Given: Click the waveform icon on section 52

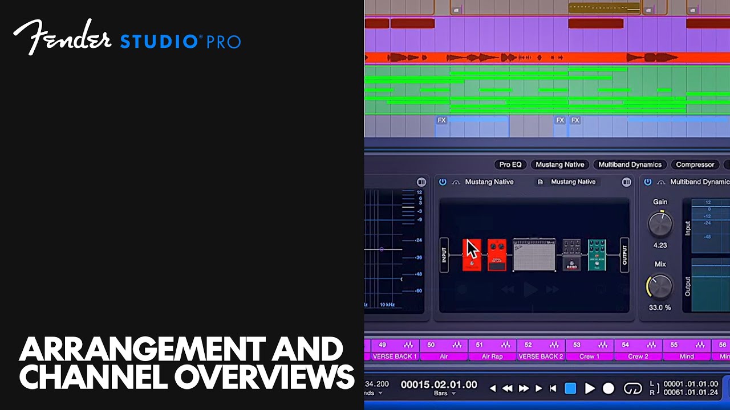Looking at the screenshot, I should pyautogui.click(x=554, y=345).
